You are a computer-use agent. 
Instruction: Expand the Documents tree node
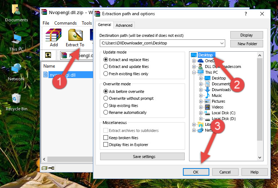pos(201,84)
